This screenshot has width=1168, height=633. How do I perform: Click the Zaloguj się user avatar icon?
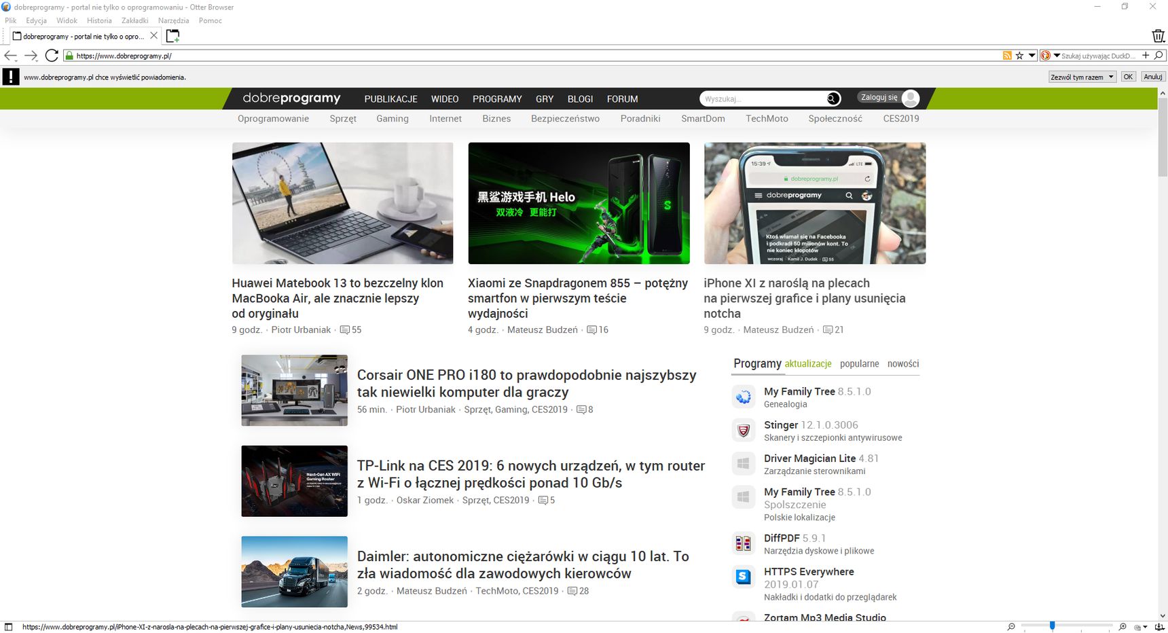tap(911, 98)
